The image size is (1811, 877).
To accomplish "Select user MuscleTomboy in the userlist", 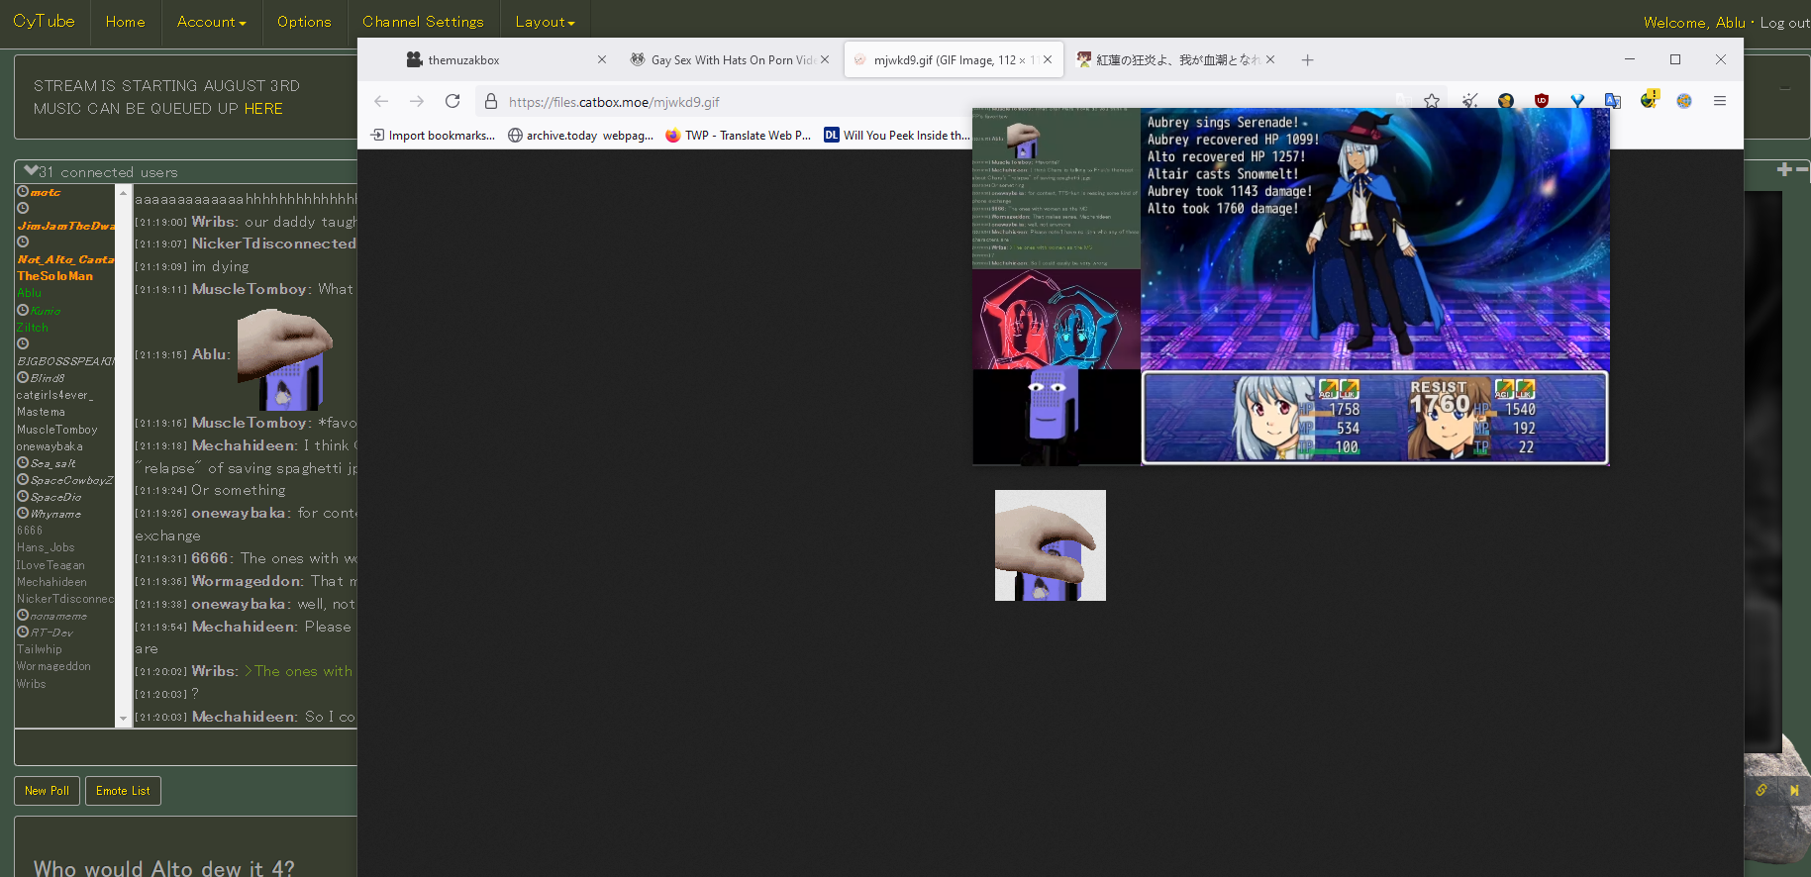I will (57, 430).
